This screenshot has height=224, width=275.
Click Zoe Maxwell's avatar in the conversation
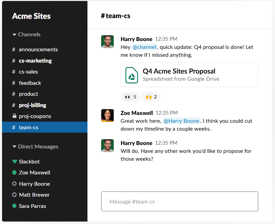click(107, 116)
